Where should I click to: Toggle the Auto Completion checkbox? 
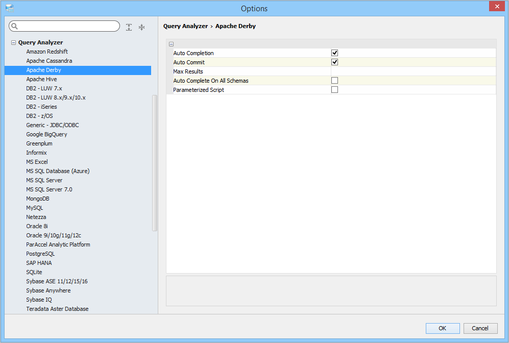point(334,53)
